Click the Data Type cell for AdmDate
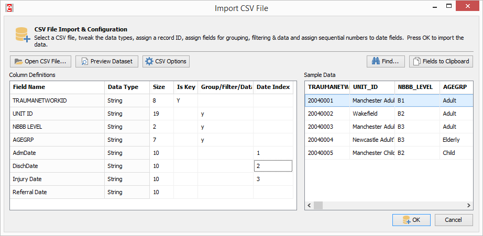 (x=127, y=153)
